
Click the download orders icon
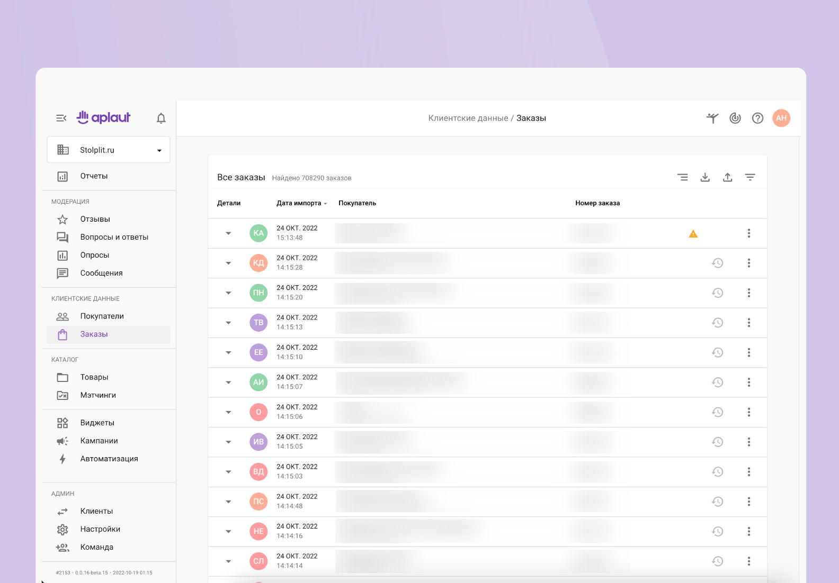click(705, 177)
